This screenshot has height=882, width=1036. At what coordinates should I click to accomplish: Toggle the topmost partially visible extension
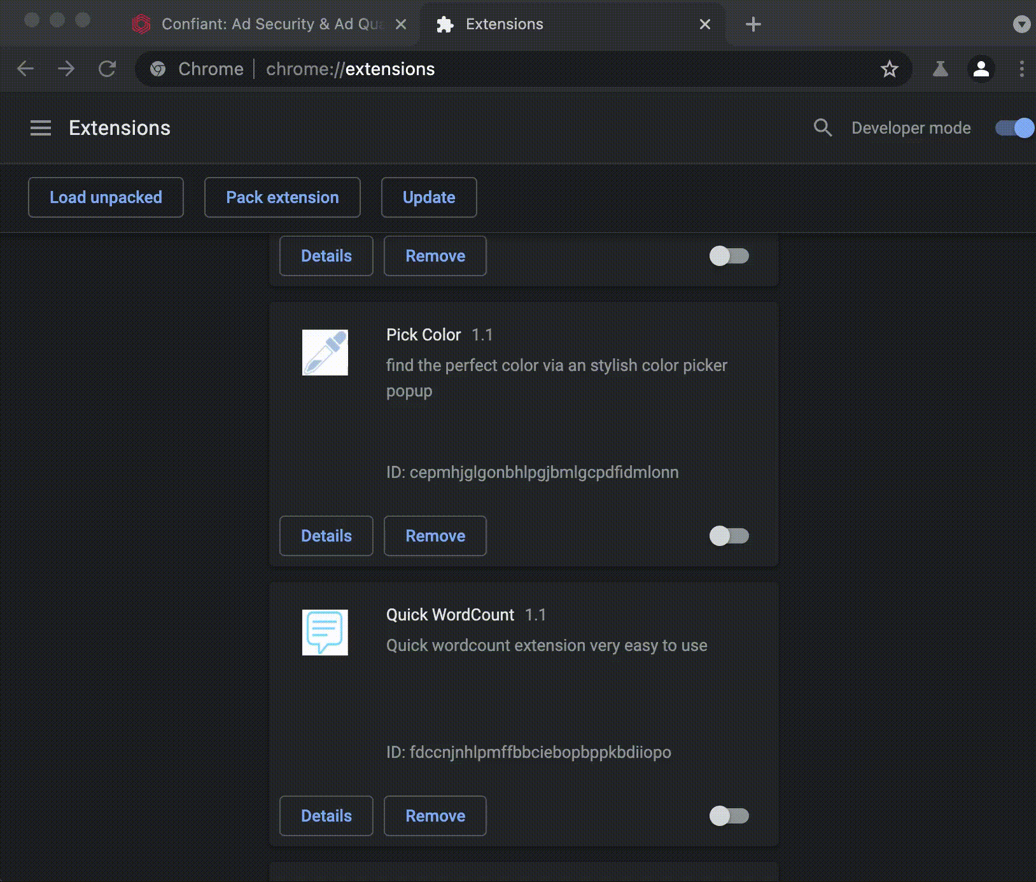coord(729,256)
